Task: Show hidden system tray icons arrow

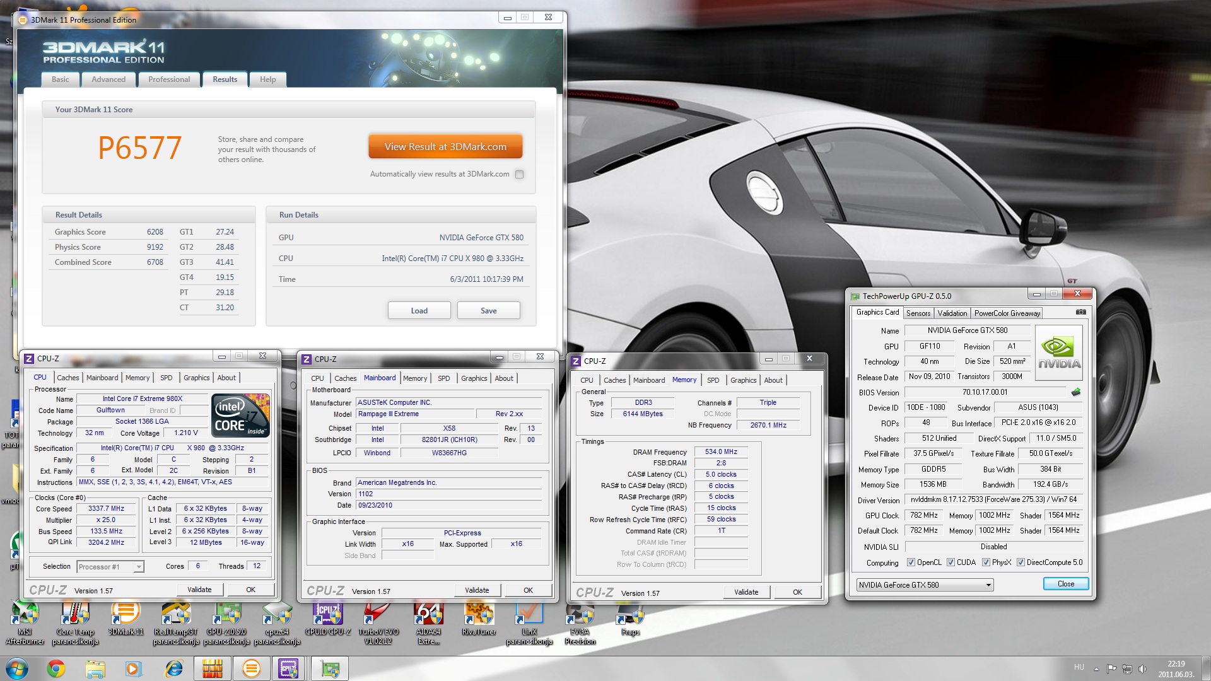Action: 1096,668
